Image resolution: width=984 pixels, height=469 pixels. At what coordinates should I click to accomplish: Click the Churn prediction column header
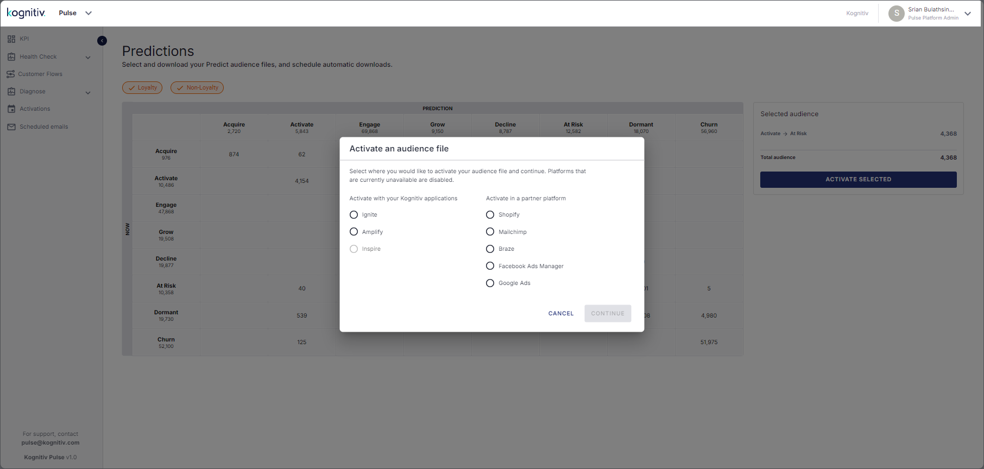pos(709,128)
